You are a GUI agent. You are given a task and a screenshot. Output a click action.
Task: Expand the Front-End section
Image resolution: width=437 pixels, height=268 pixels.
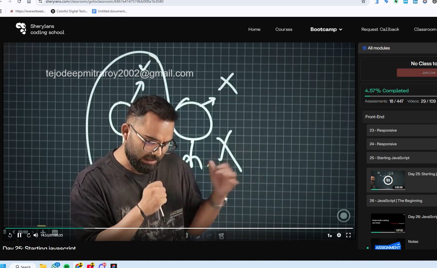pos(399,117)
